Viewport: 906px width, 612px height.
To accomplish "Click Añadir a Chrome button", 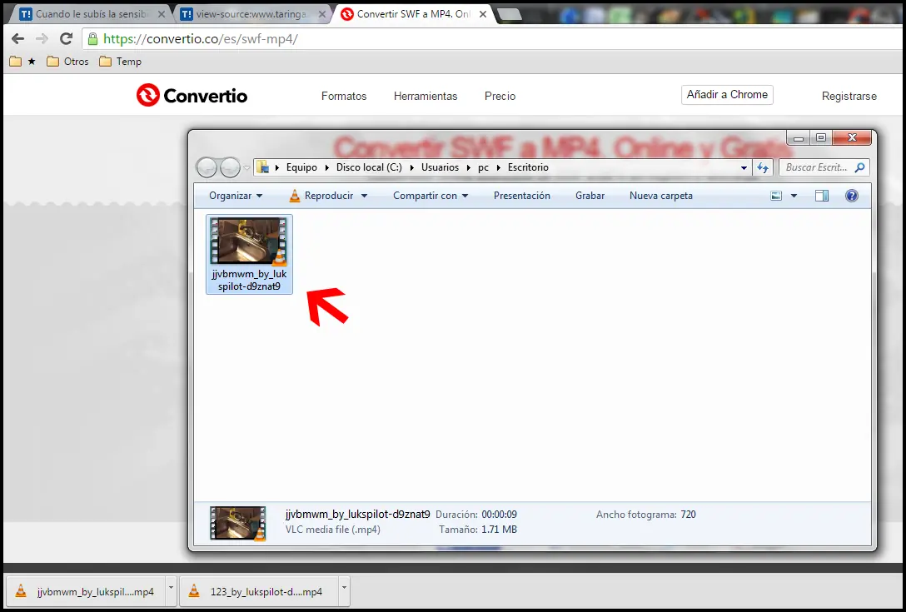I will coord(727,95).
